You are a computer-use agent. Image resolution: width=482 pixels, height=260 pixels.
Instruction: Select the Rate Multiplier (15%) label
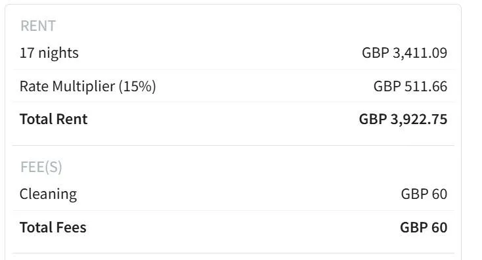88,87
